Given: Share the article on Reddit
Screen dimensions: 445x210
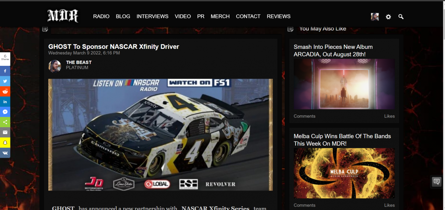Looking at the screenshot, I should pos(5,91).
